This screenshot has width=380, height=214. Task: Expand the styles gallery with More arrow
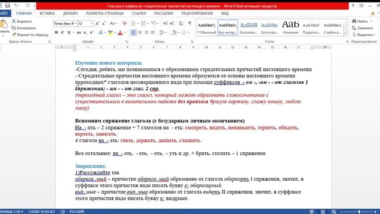(346, 33)
